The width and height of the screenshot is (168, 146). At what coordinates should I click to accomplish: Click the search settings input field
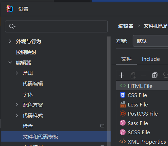[56, 26]
